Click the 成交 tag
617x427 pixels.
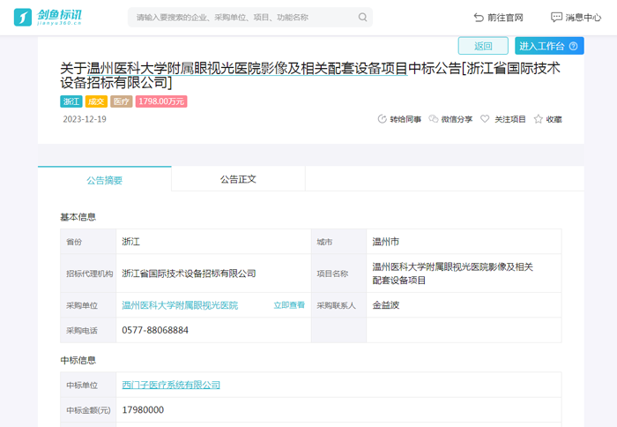[96, 101]
